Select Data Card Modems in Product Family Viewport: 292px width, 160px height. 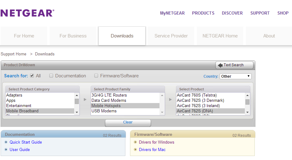click(x=109, y=100)
